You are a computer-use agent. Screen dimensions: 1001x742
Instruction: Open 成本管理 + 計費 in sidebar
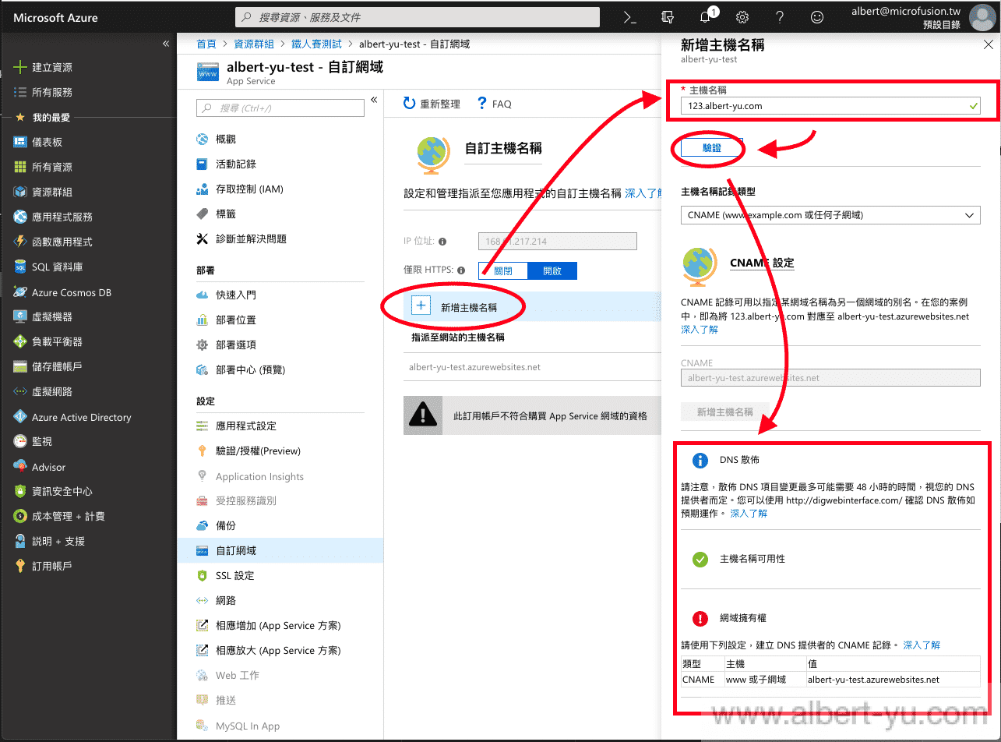point(68,516)
